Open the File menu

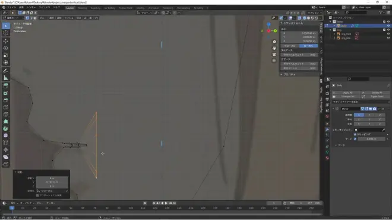pyautogui.click(x=11, y=8)
